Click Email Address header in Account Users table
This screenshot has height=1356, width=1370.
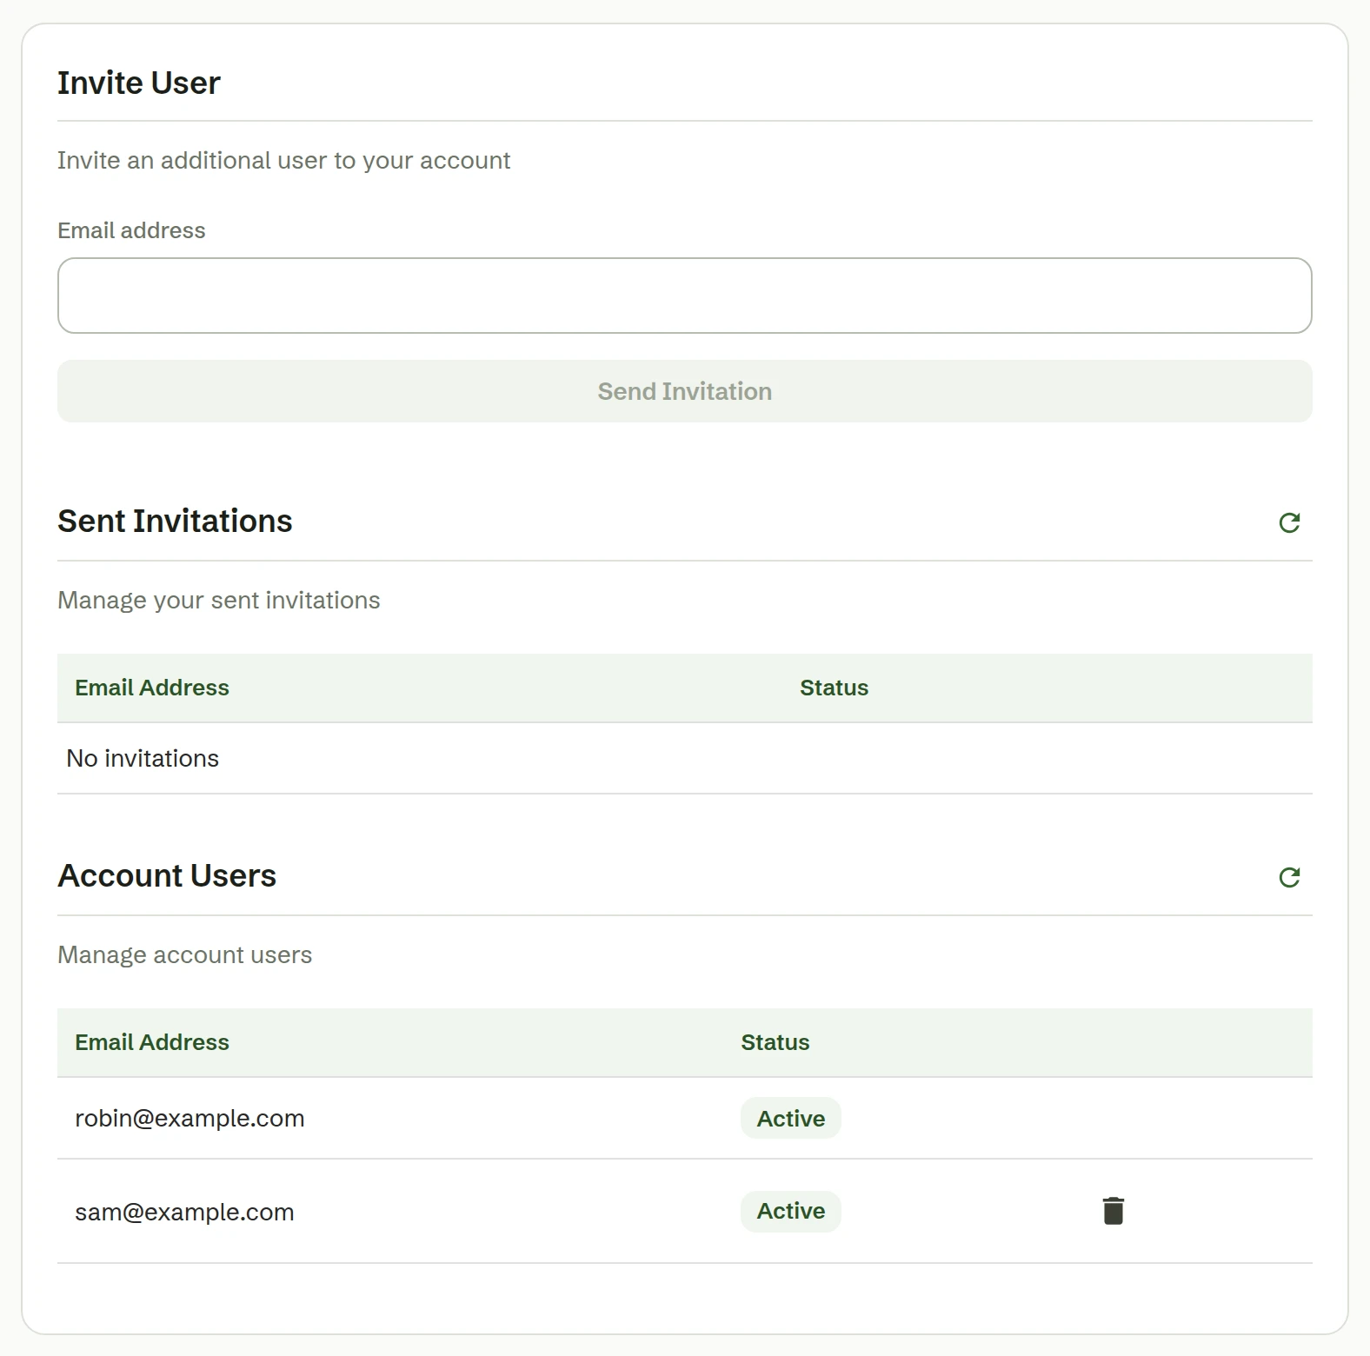point(152,1042)
